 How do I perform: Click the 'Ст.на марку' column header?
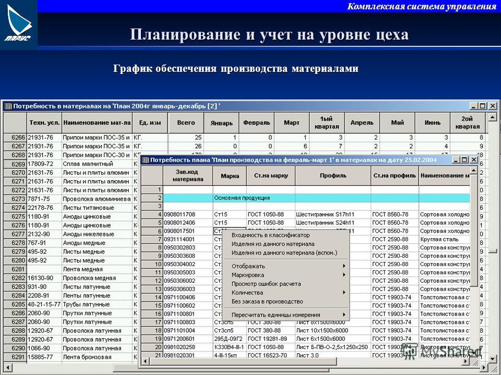(271, 176)
